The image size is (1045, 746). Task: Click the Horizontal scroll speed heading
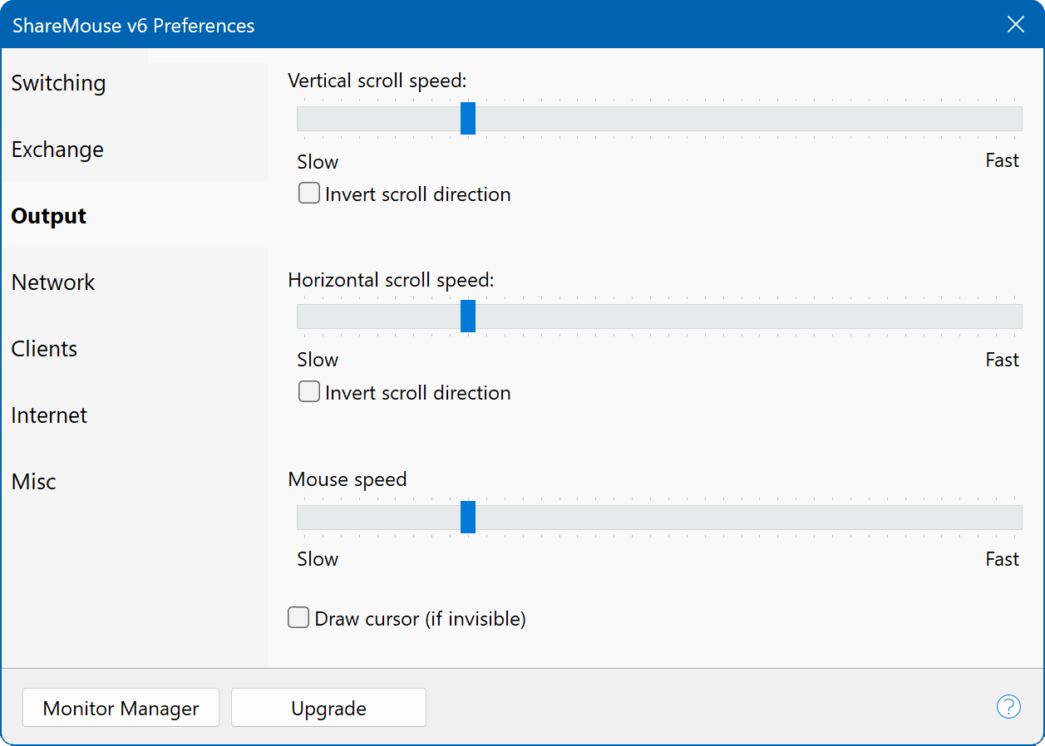pos(392,280)
